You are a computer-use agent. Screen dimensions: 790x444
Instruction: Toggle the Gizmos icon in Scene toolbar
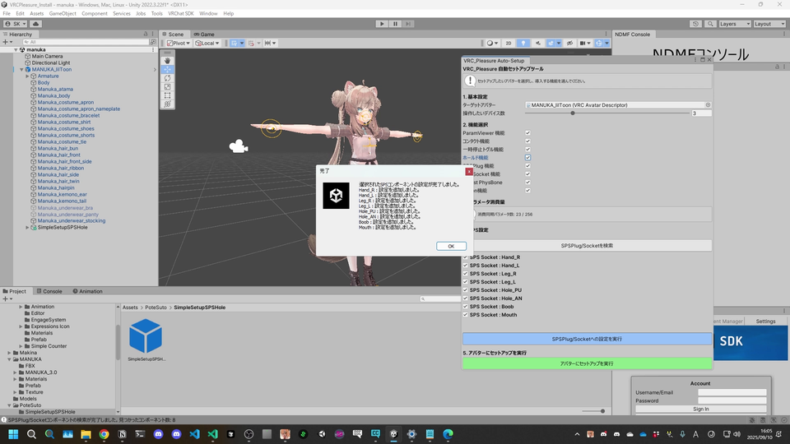[598, 44]
